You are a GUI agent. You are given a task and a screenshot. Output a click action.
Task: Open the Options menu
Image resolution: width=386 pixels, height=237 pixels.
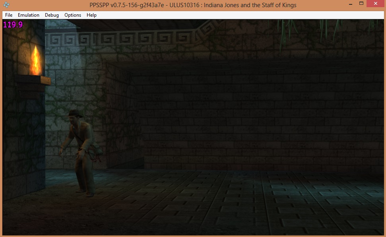click(73, 15)
